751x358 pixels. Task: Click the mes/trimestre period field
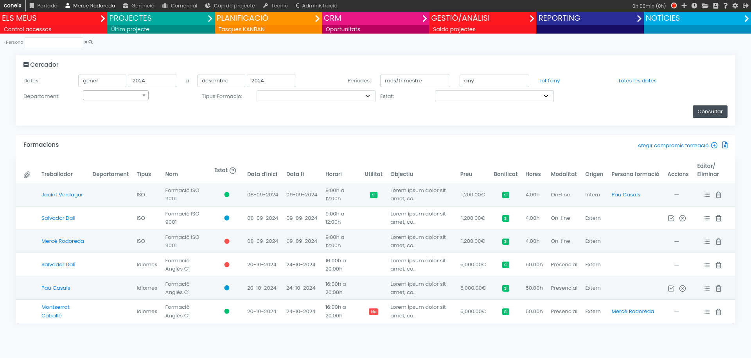click(x=415, y=81)
